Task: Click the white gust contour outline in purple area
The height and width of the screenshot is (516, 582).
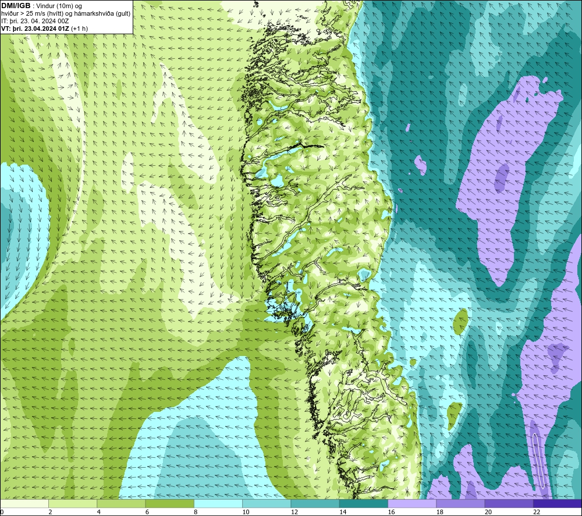Action: (538, 460)
